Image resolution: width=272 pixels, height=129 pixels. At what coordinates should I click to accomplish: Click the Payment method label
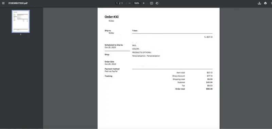pos(112,69)
